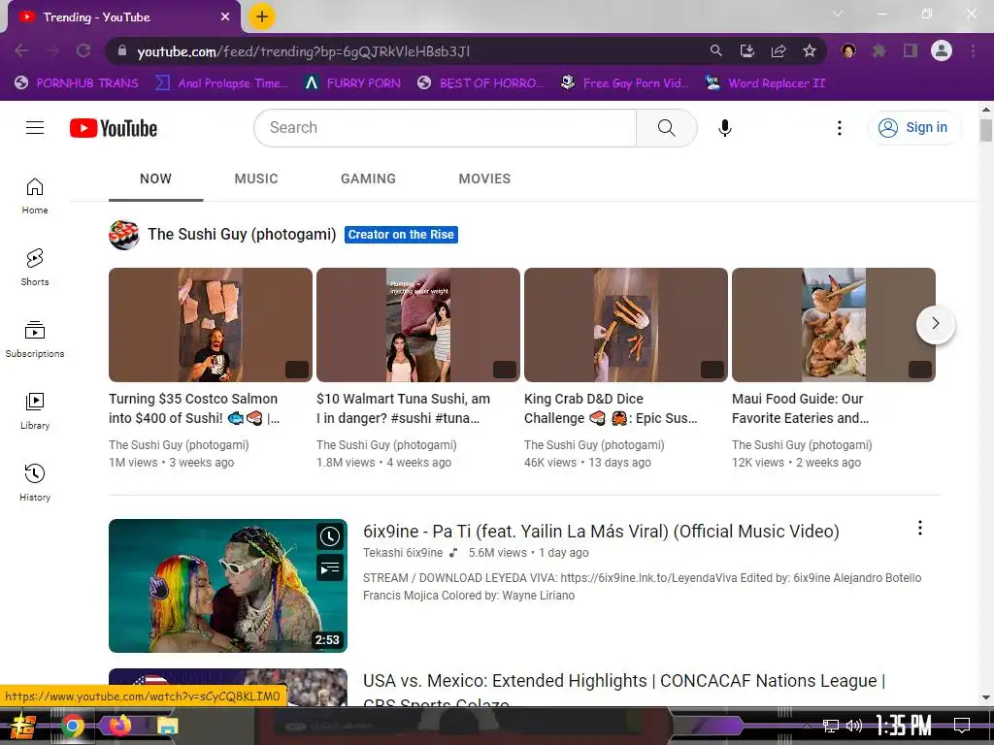Play the 6ix9ine Pa Ti video thumbnail
994x745 pixels.
[228, 586]
